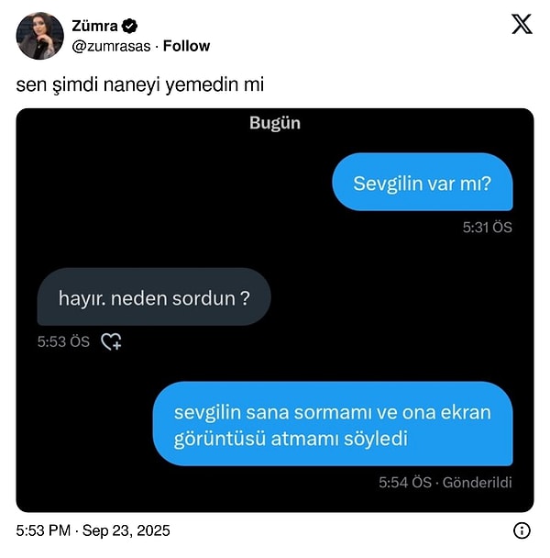Select the 'sevgilin sana sormamı' message bubble

click(333, 423)
